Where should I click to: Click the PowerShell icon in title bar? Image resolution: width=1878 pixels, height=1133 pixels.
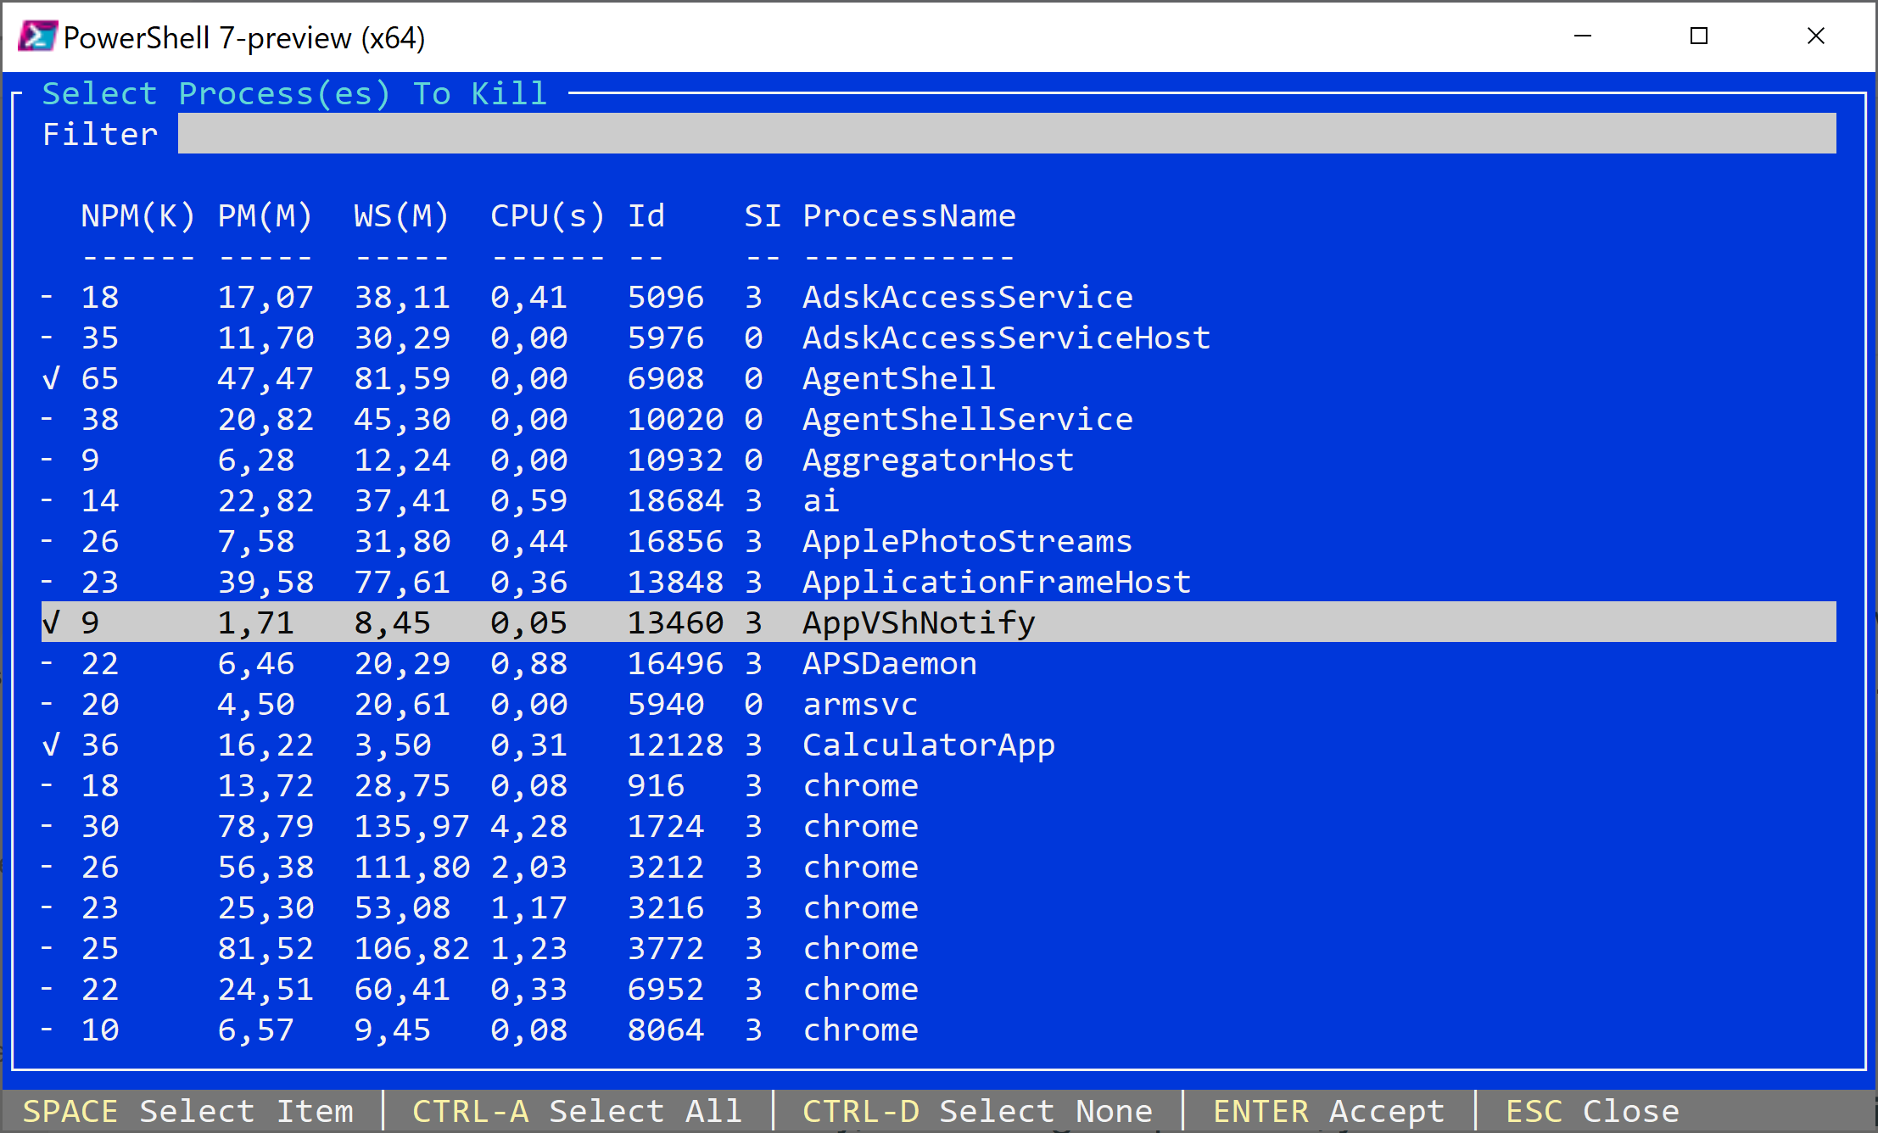point(36,37)
